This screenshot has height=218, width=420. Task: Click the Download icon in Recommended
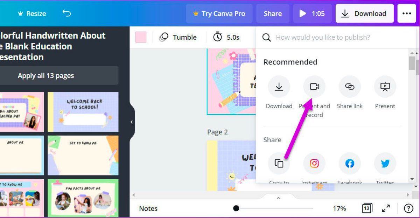(x=279, y=87)
